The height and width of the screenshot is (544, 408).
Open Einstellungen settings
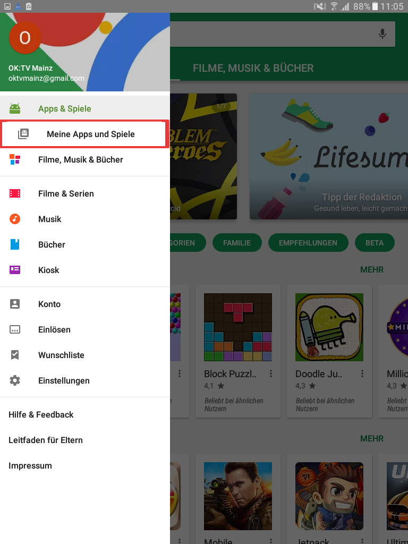click(x=85, y=380)
